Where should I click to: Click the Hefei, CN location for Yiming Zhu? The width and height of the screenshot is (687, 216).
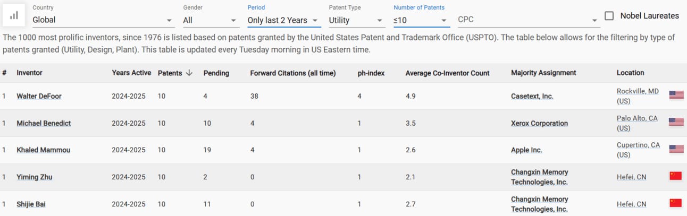[631, 177]
